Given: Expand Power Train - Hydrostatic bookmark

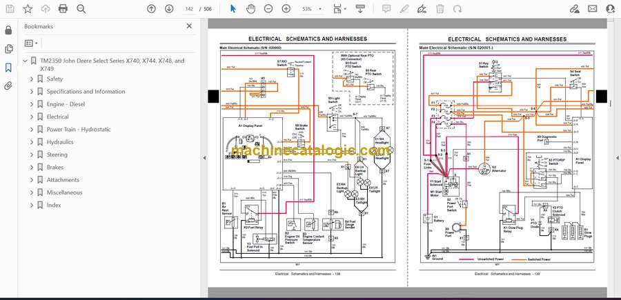Looking at the screenshot, I should pyautogui.click(x=32, y=130).
